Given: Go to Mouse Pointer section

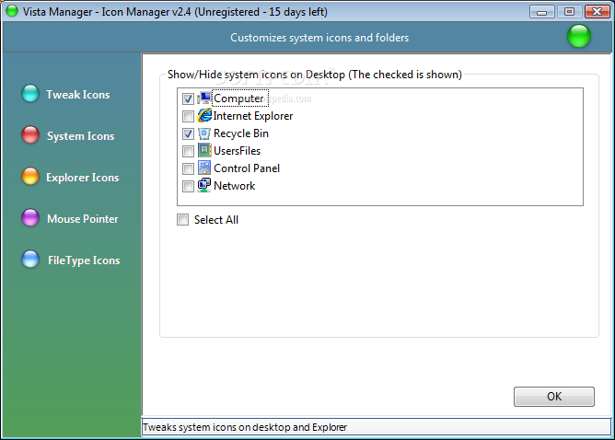Looking at the screenshot, I should pyautogui.click(x=82, y=219).
